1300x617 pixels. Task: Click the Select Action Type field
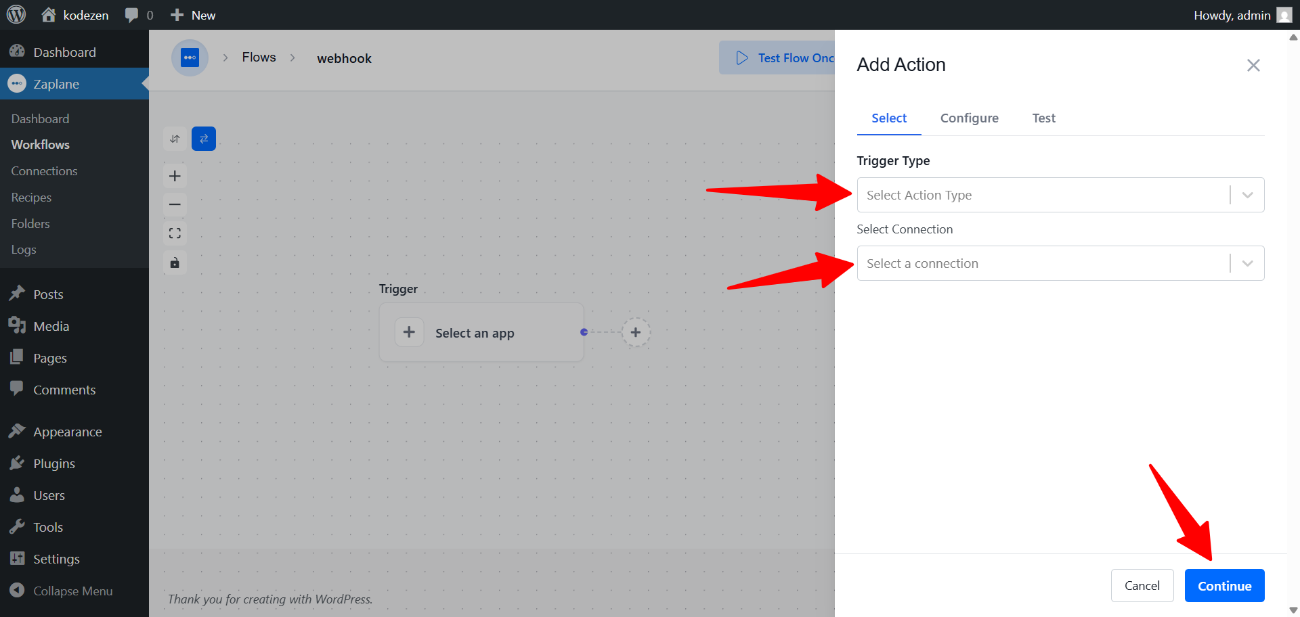click(x=1060, y=195)
